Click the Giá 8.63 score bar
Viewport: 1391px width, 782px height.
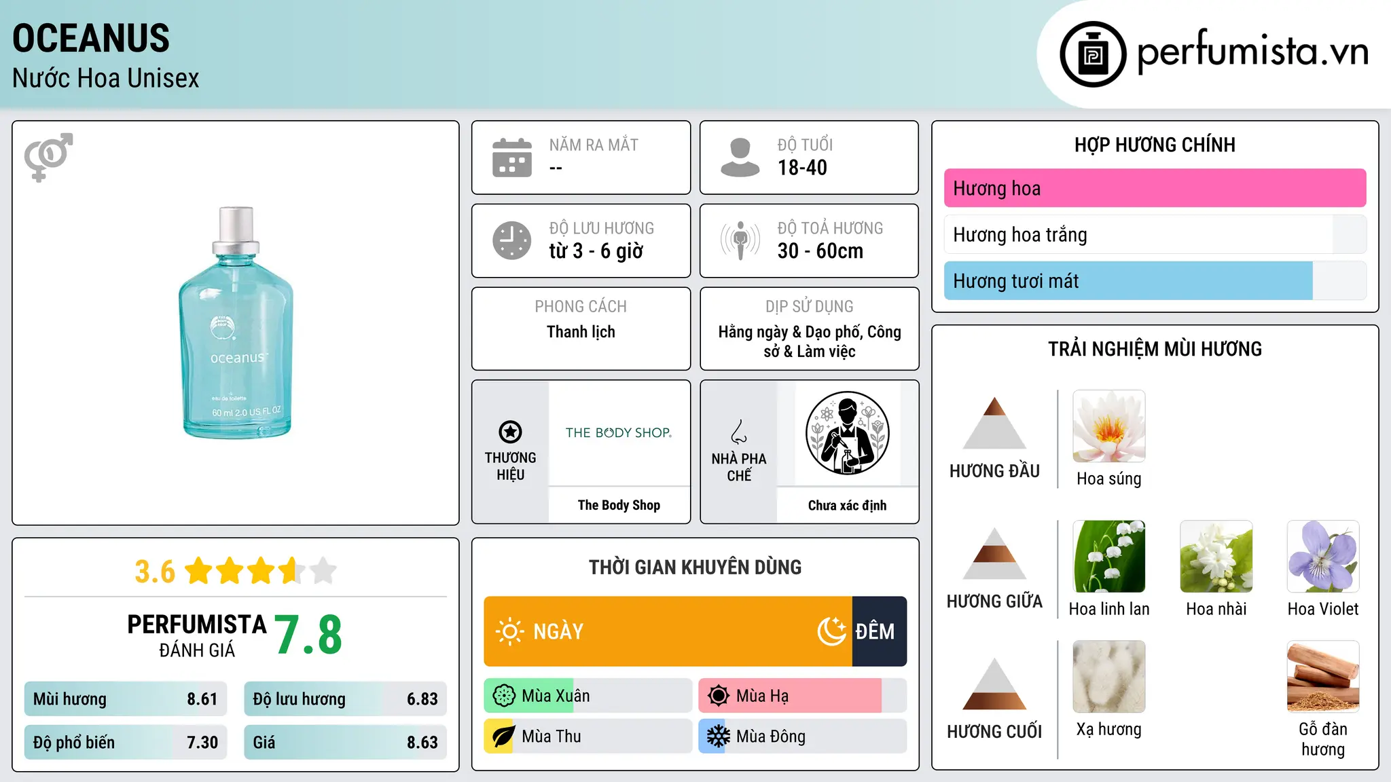(x=345, y=743)
